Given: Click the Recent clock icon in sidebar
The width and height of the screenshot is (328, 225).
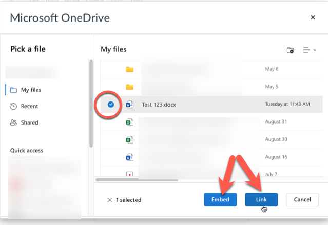Looking at the screenshot, I should click(x=13, y=106).
